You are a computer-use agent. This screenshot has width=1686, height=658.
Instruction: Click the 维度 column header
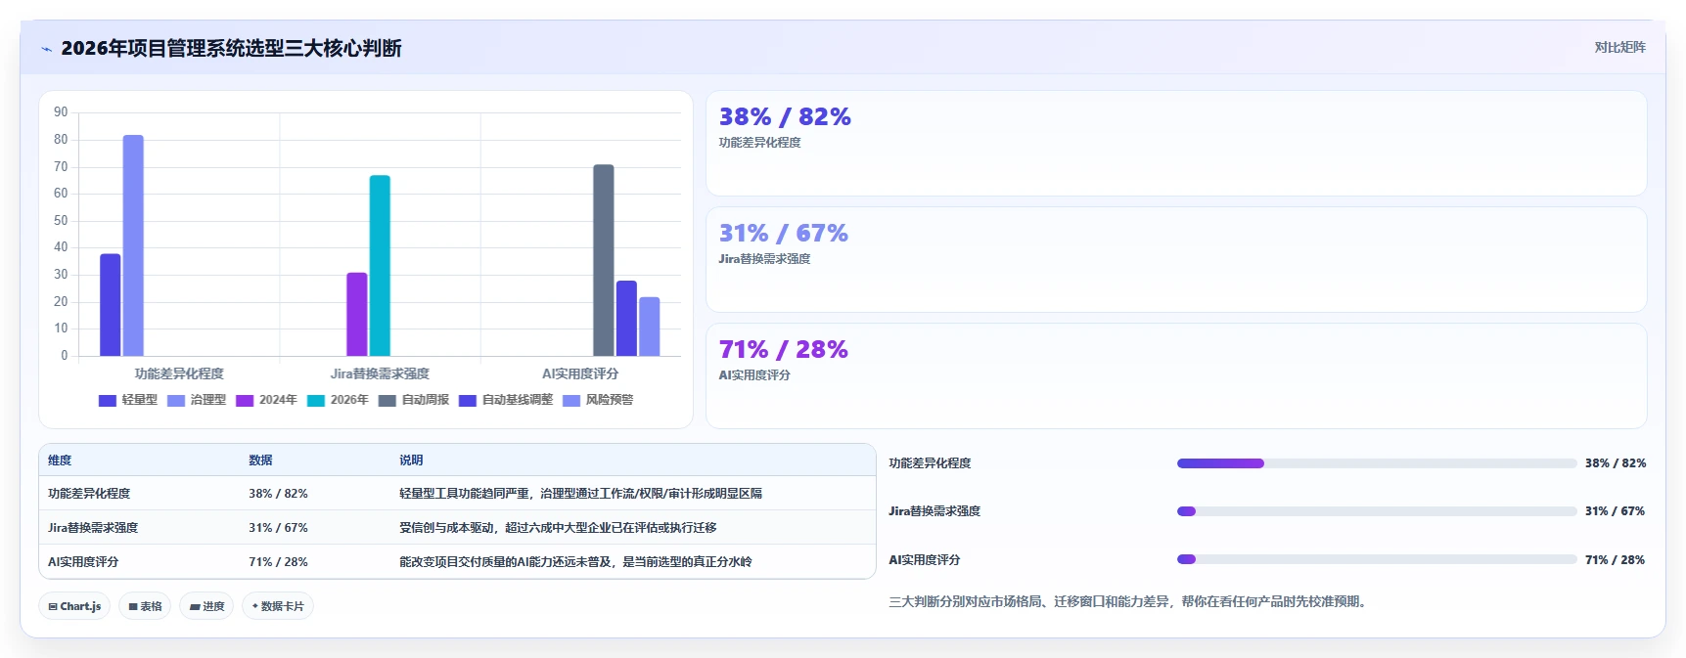(x=60, y=461)
